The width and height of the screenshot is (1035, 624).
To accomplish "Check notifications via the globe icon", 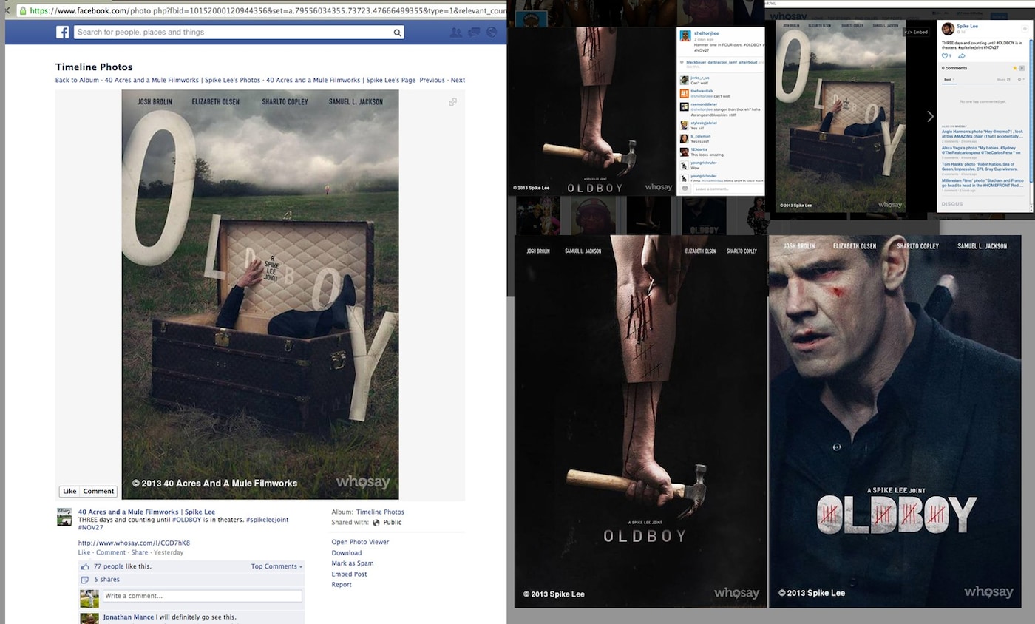I will 492,33.
